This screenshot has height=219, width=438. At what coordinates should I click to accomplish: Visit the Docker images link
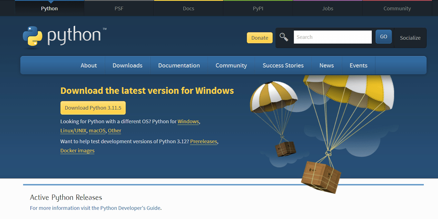pyautogui.click(x=77, y=151)
